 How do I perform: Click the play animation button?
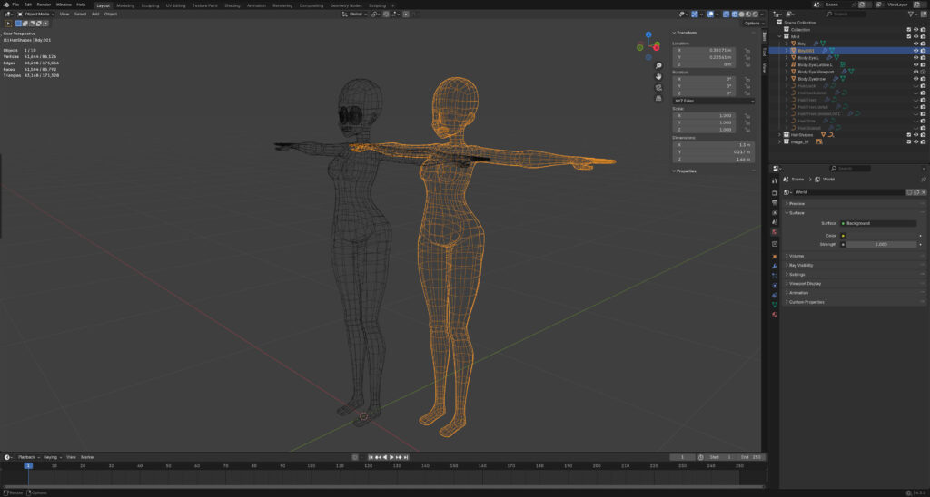[391, 457]
